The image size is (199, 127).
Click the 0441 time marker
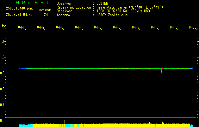click(22, 27)
